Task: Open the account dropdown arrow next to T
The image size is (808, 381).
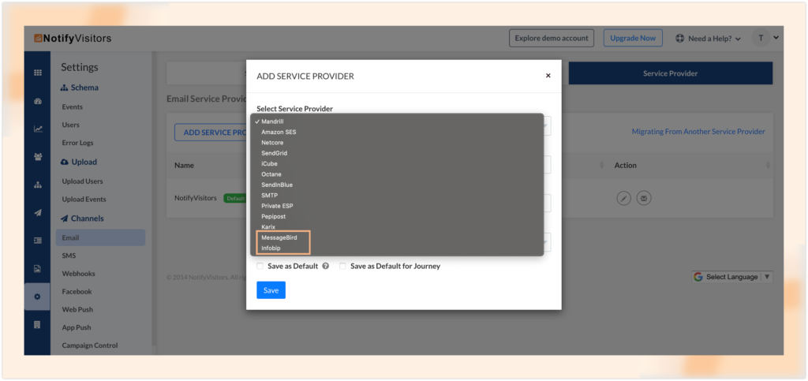Action: [x=776, y=38]
